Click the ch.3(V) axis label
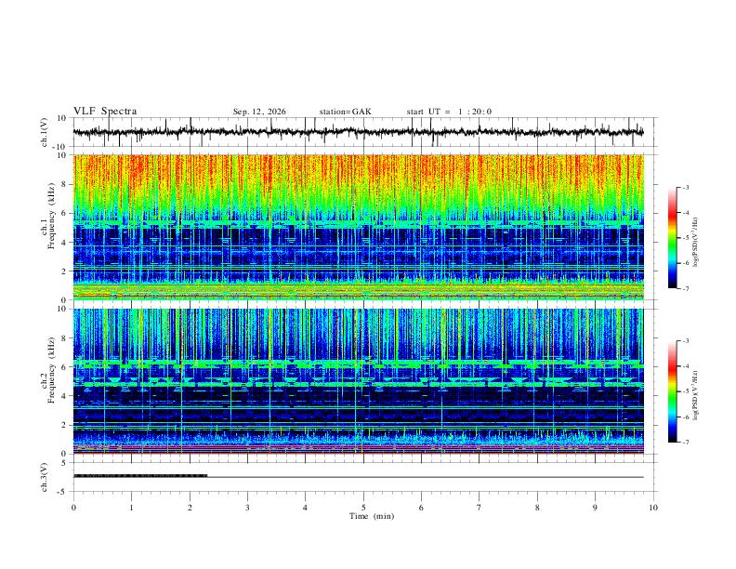The height and width of the screenshot is (569, 736). tap(45, 477)
